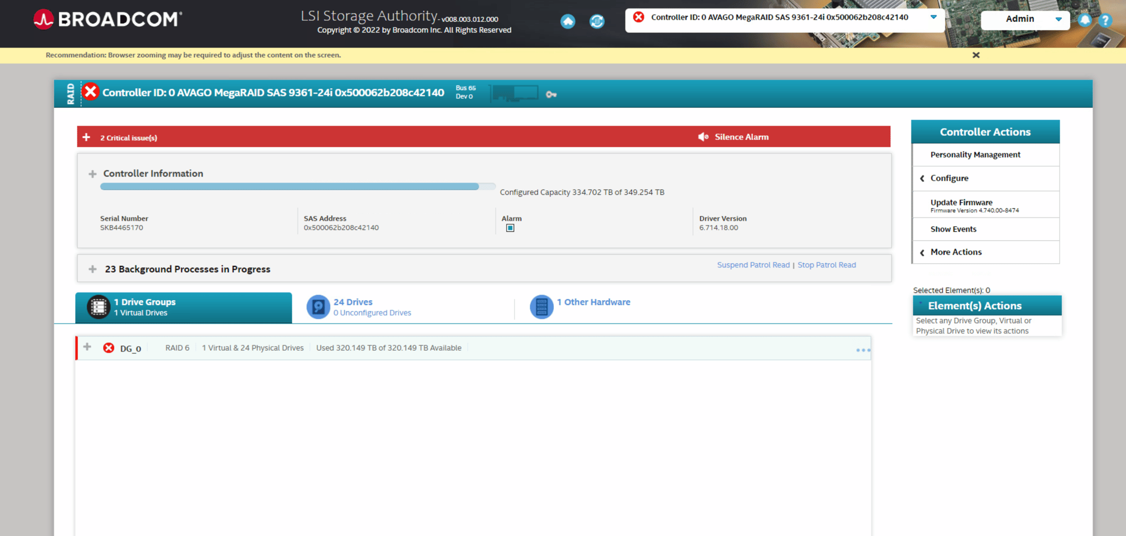The width and height of the screenshot is (1126, 536).
Task: Switch to the 24 Drives tab
Action: point(353,302)
